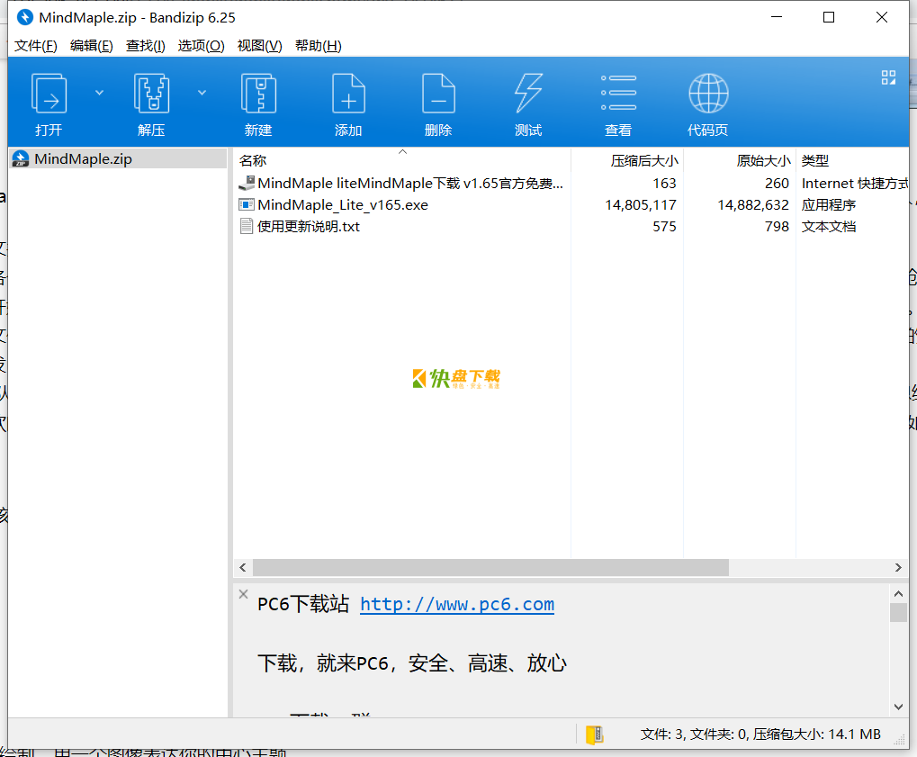This screenshot has width=917, height=757.
Task: Expand the Open (打开) dropdown arrow
Action: pyautogui.click(x=99, y=93)
